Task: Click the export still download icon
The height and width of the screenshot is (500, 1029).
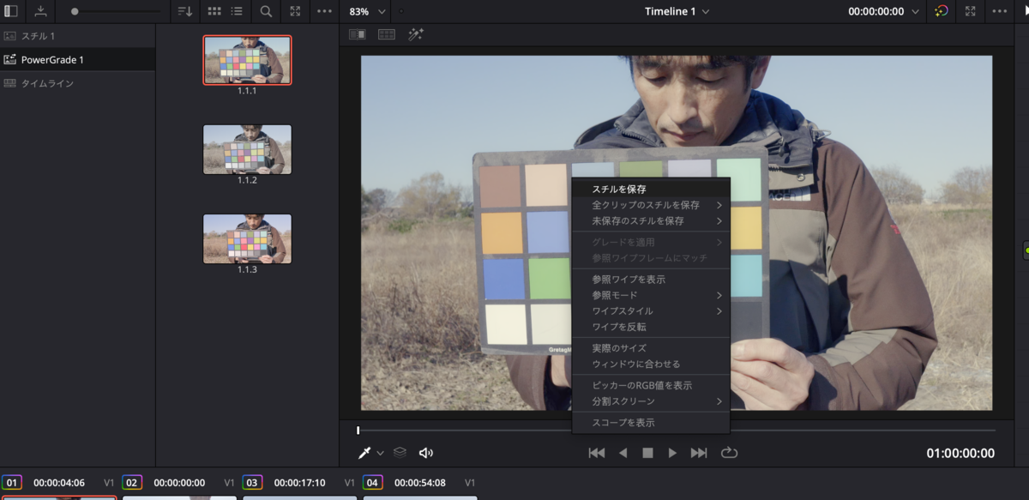Action: 39,11
